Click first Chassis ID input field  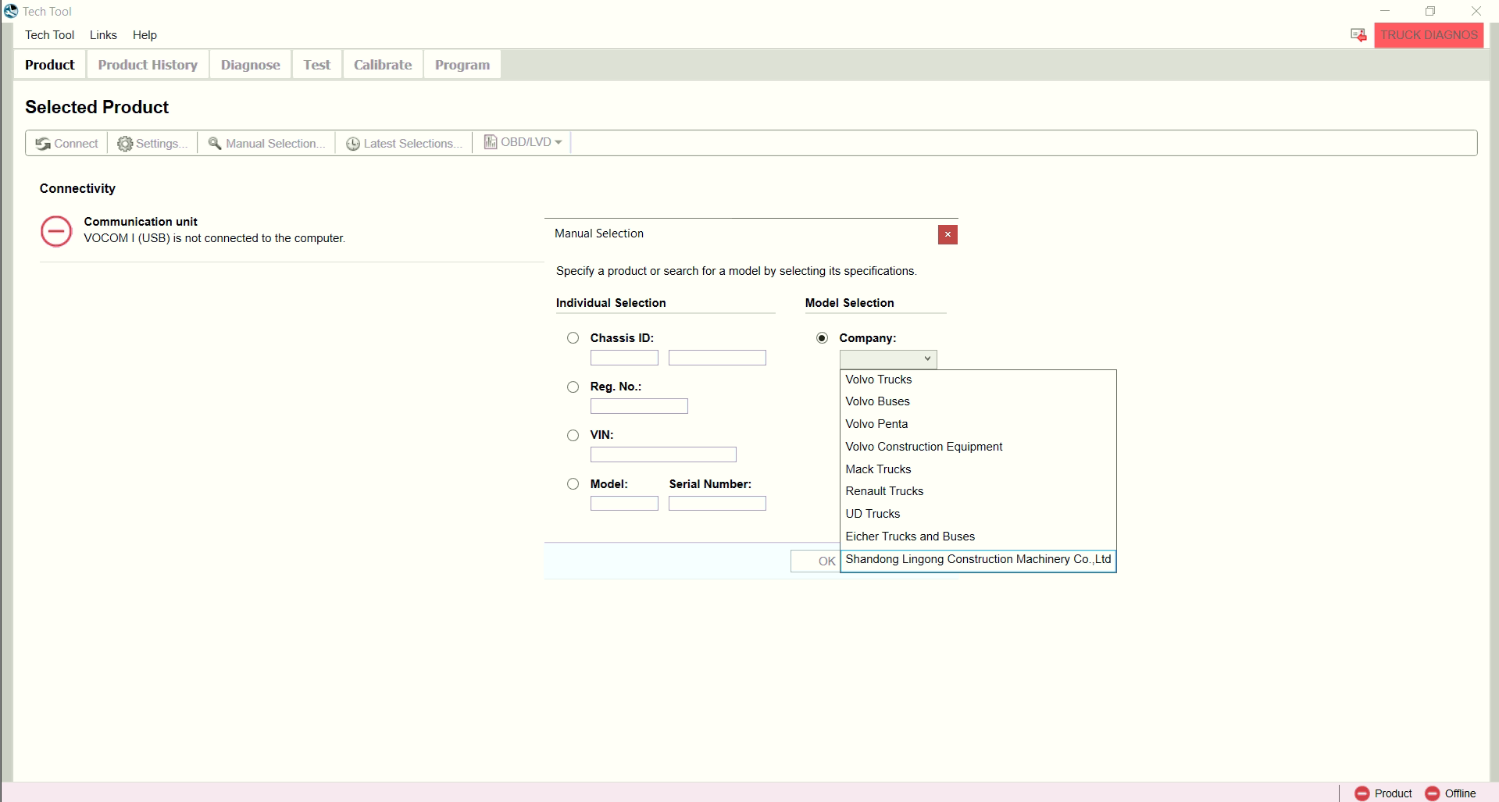click(624, 358)
